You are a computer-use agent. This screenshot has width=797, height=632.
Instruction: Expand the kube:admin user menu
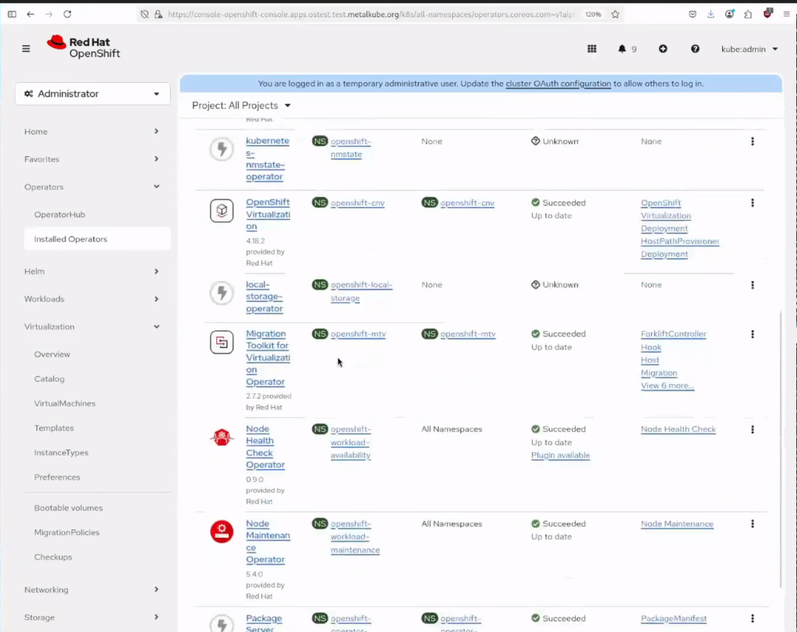coord(749,49)
